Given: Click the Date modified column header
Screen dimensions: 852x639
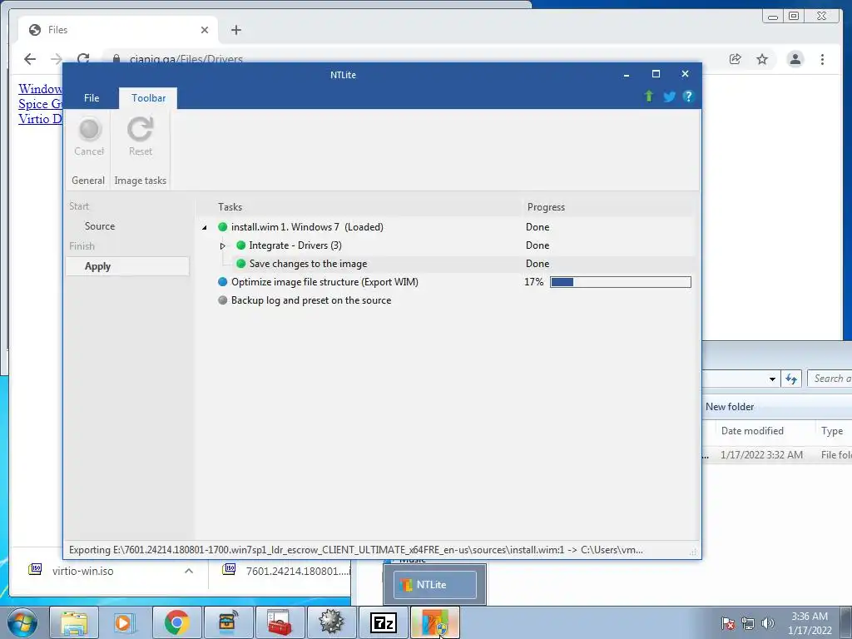Looking at the screenshot, I should point(752,430).
